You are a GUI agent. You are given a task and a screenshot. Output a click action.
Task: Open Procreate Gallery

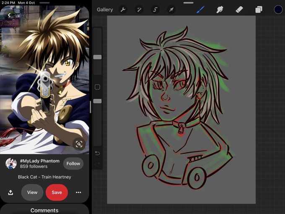(105, 10)
